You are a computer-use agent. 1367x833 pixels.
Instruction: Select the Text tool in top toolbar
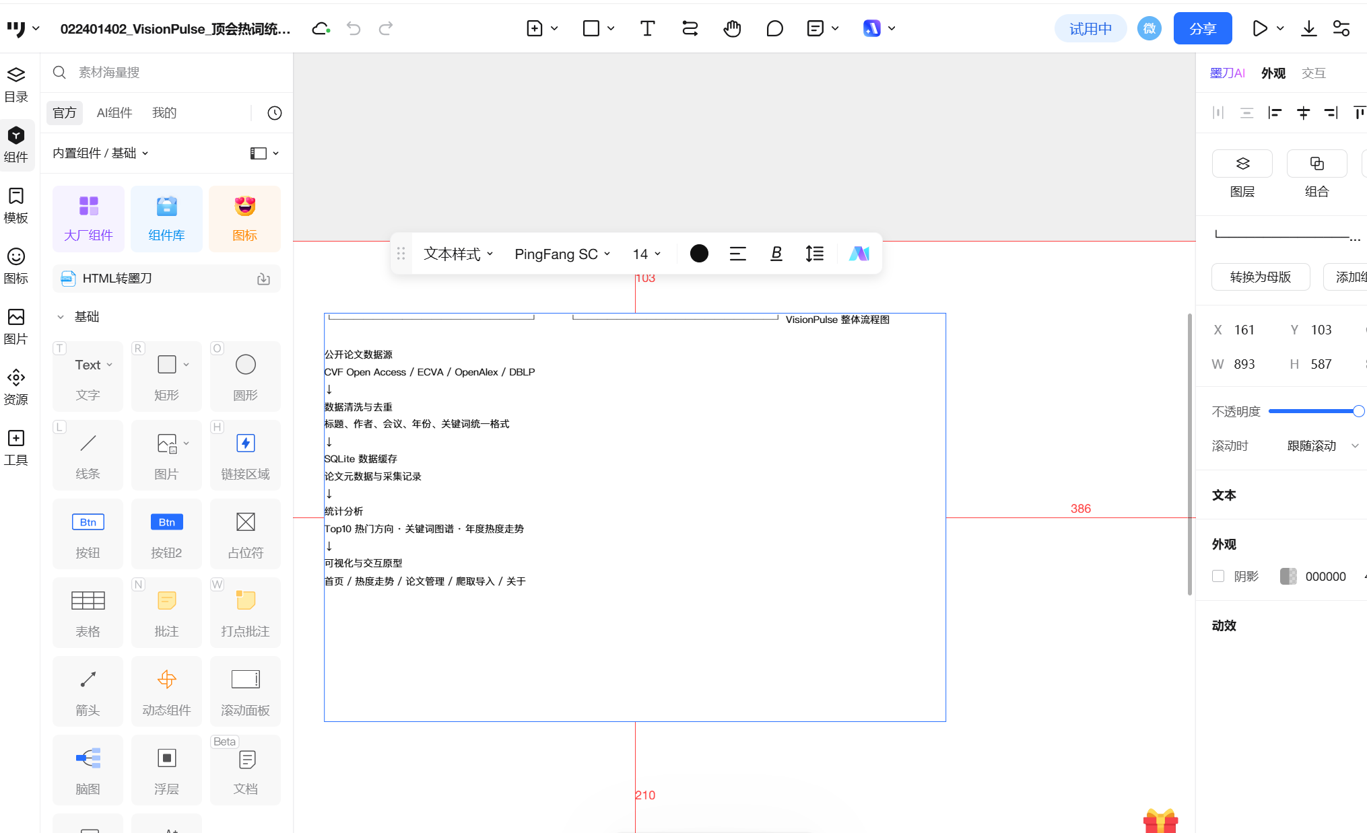coord(647,28)
